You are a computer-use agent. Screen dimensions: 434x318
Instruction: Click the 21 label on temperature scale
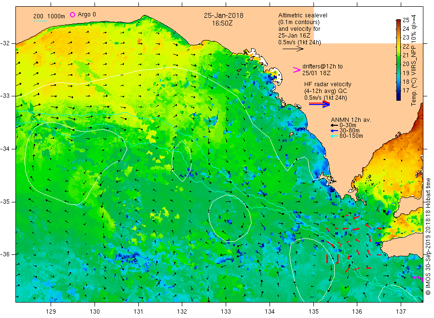tap(406, 55)
